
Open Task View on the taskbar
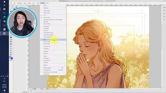(x=4, y=5)
